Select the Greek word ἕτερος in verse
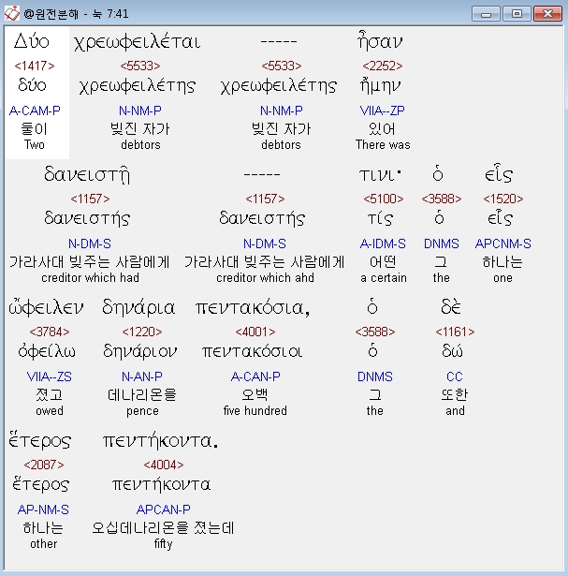 pyautogui.click(x=39, y=440)
